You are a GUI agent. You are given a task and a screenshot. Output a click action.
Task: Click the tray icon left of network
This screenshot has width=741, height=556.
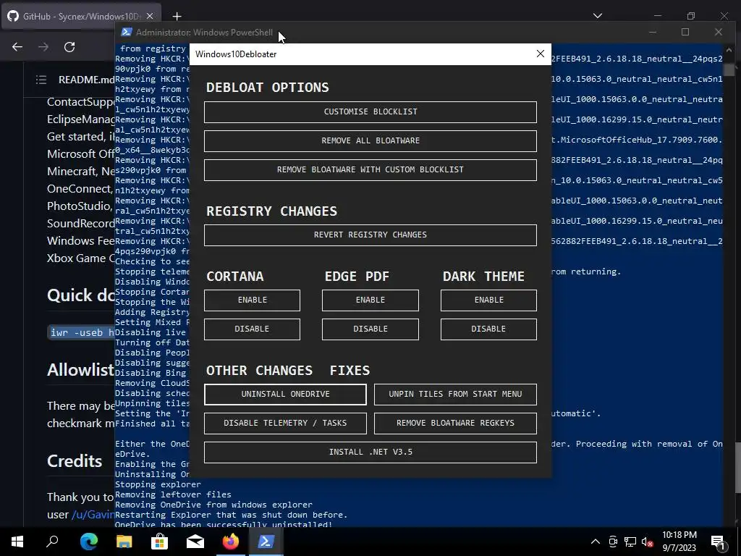(613, 542)
